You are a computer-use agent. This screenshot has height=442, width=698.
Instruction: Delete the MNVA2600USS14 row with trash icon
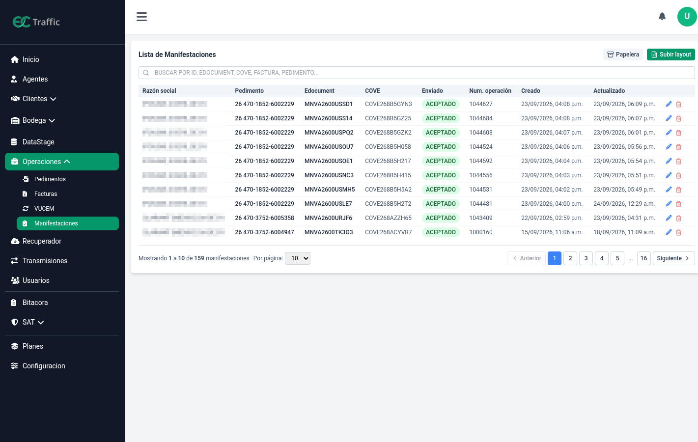[679, 118]
